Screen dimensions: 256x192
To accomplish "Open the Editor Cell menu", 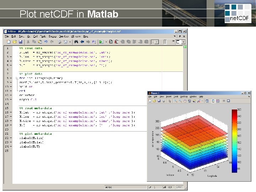I will click(35, 36).
